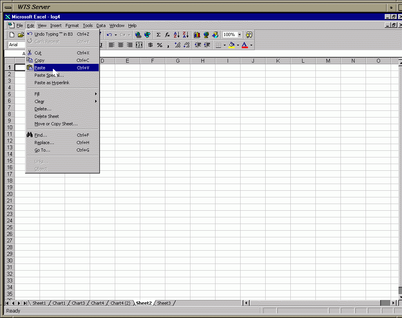Toggle center text alignment
Screen dimensions: 402x318
pyautogui.click(x=121, y=45)
